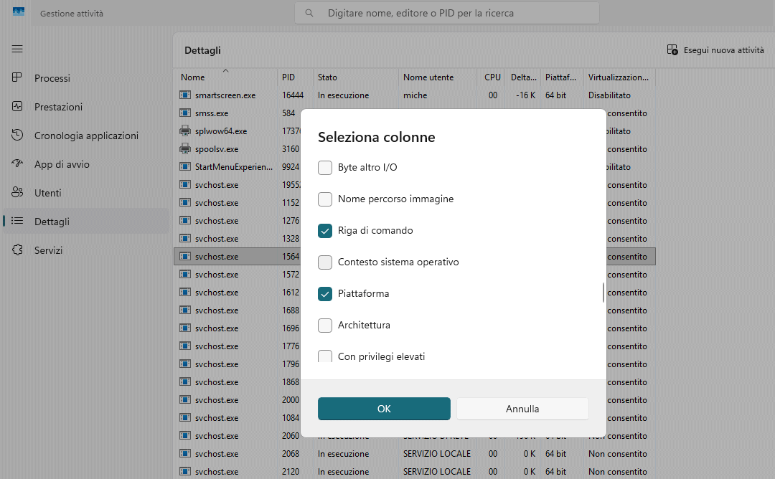Select the smartscreen.exe row name

[225, 95]
